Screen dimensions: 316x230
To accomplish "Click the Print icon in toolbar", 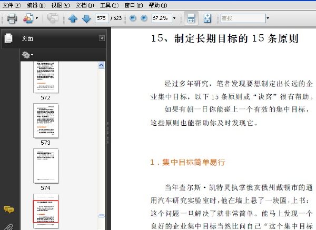I will pos(12,18).
